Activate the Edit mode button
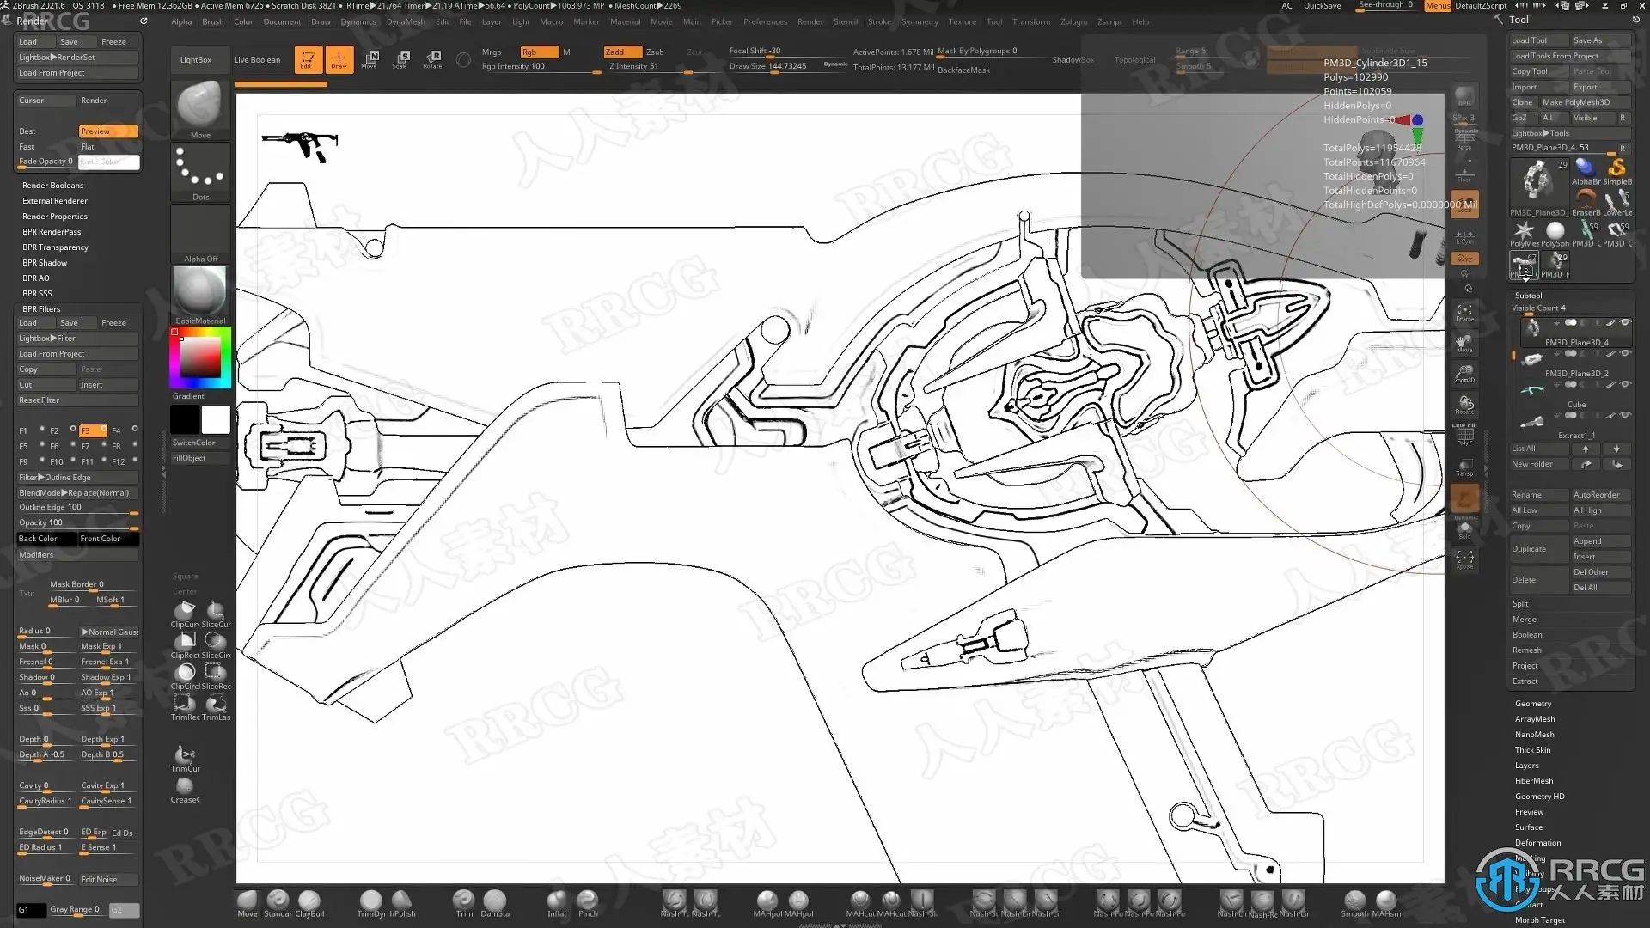Image resolution: width=1650 pixels, height=928 pixels. pos(307,59)
